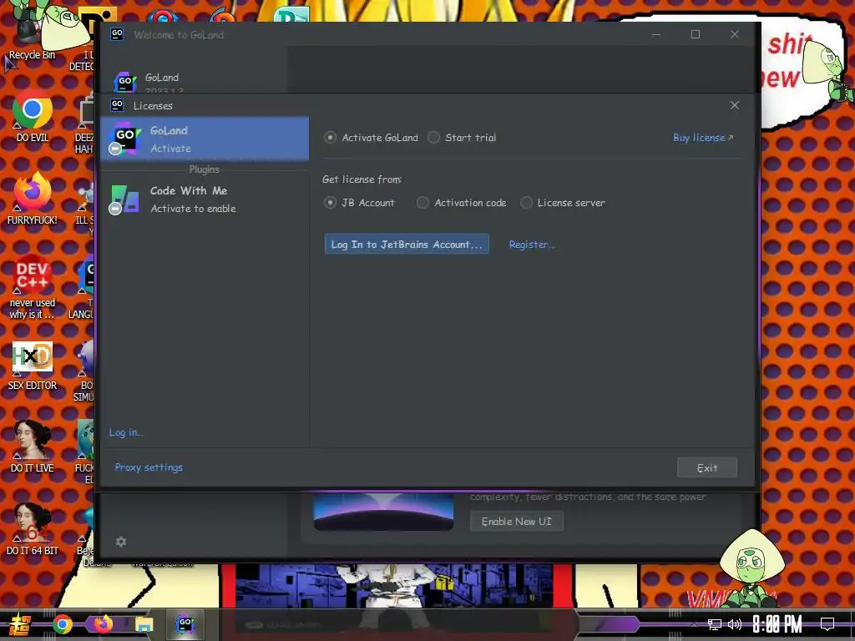The image size is (855, 641).
Task: Close the Licenses dialog
Action: click(735, 105)
